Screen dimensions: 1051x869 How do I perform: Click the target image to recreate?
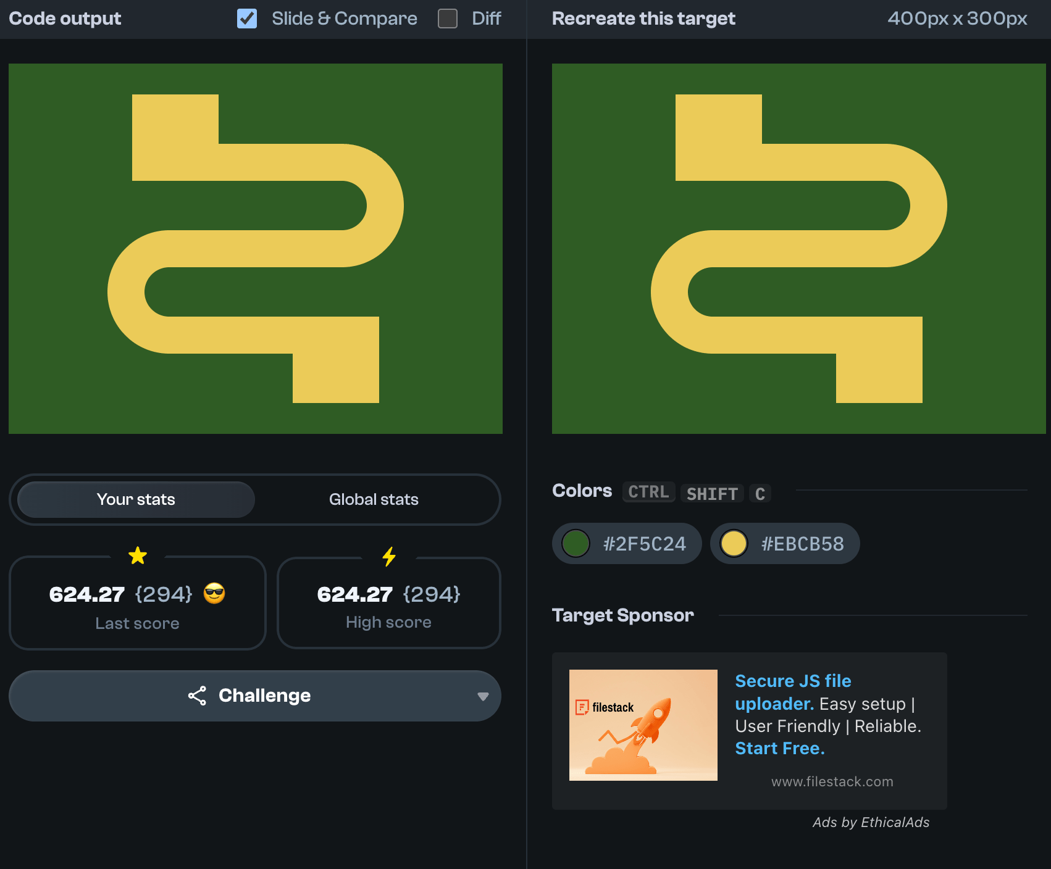(799, 249)
